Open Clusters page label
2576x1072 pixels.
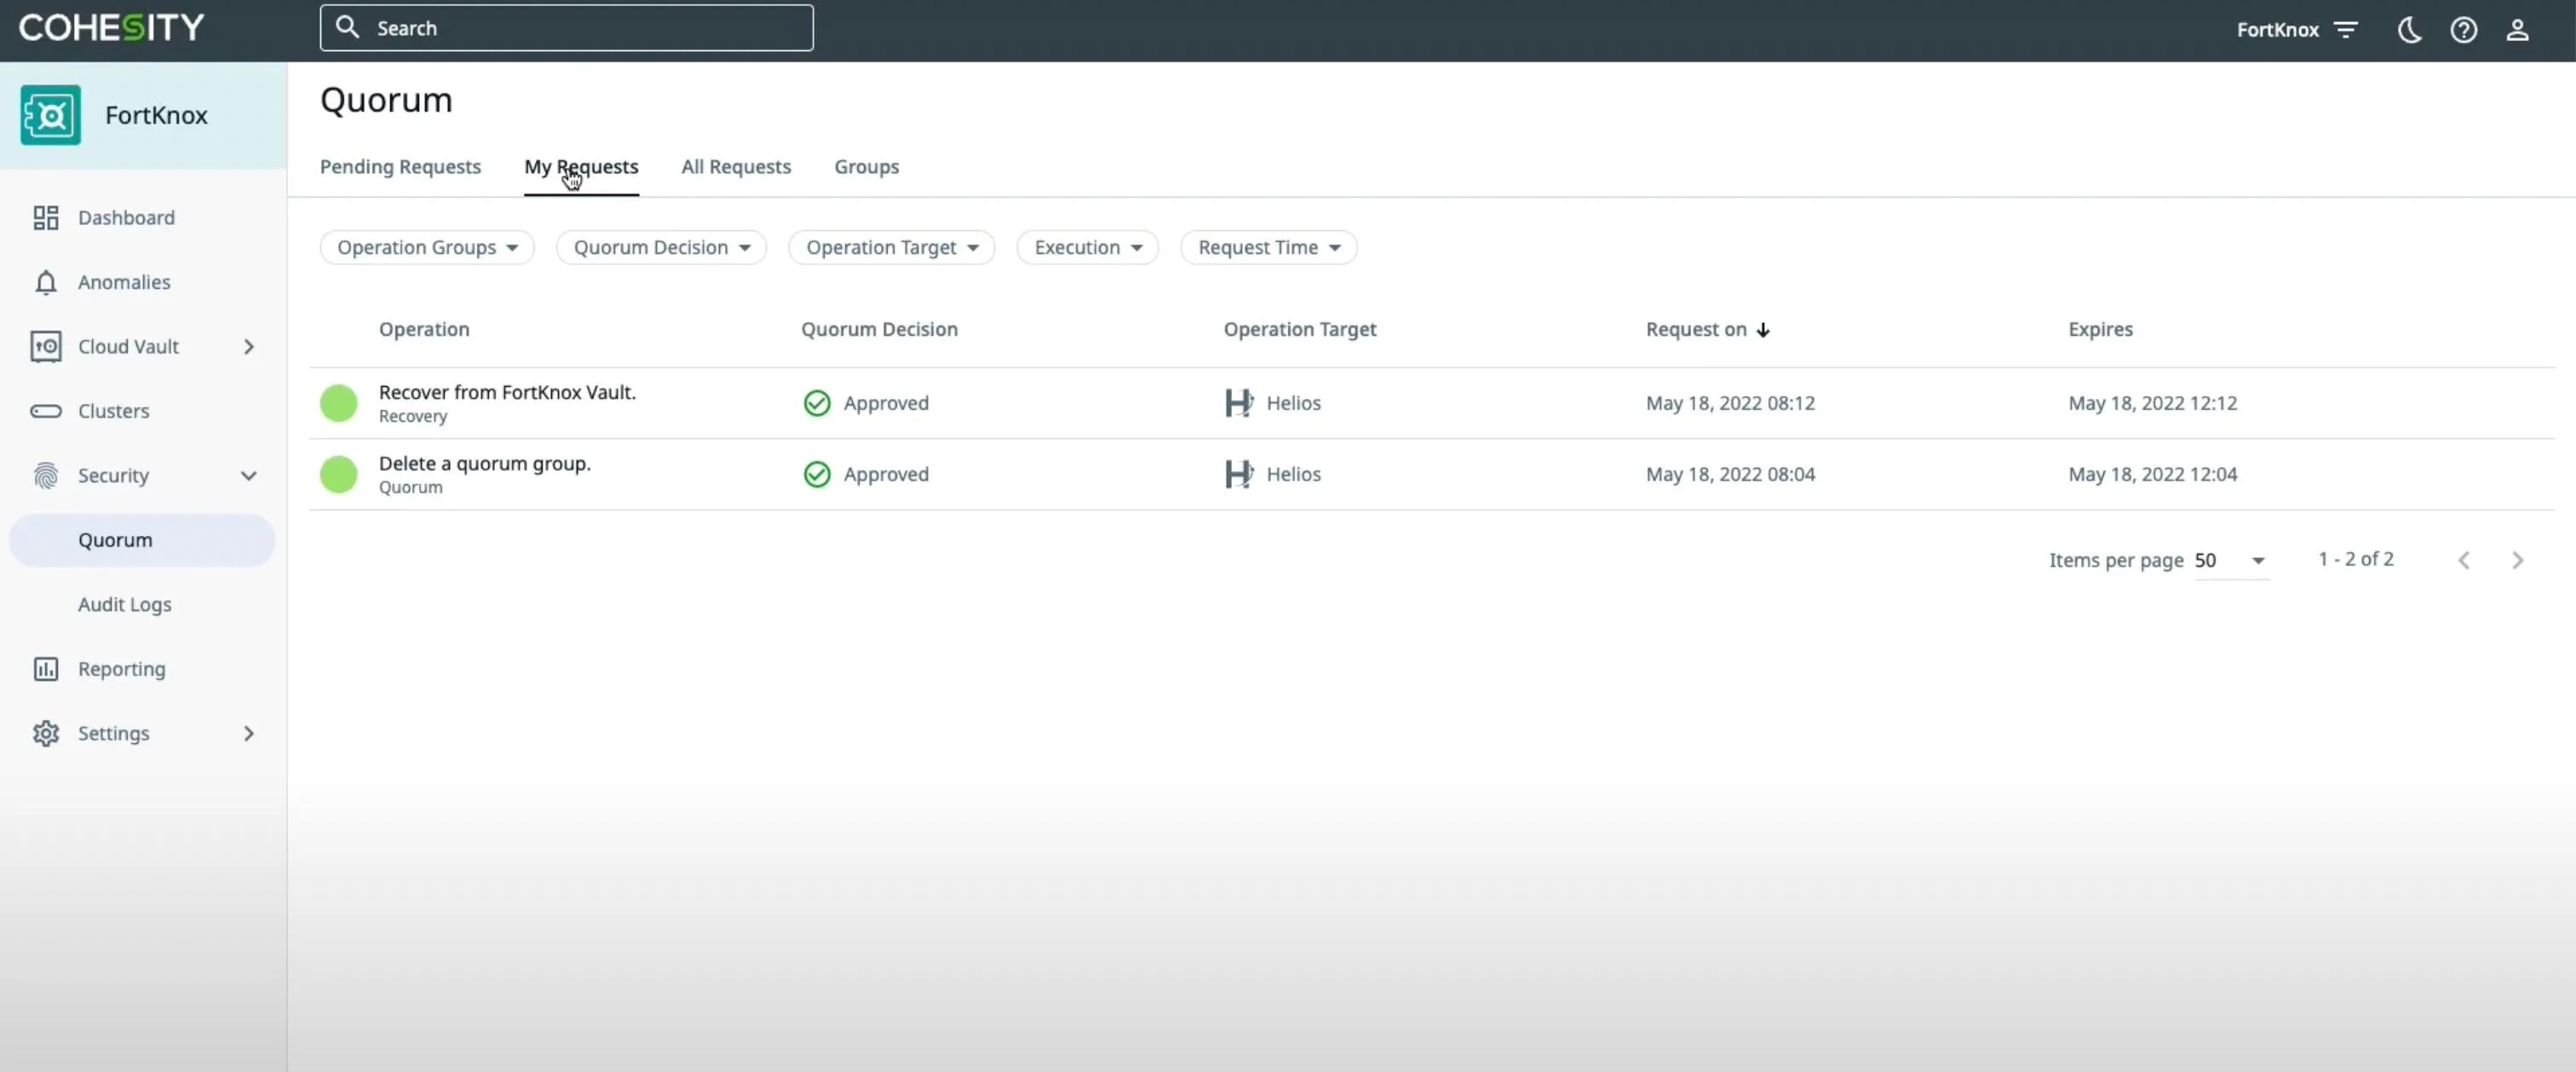click(113, 411)
